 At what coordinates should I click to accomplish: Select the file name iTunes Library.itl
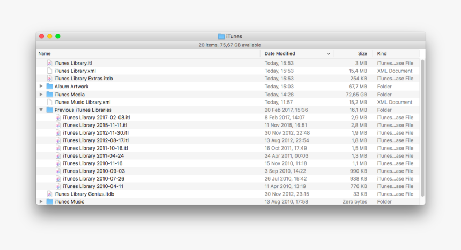click(73, 63)
